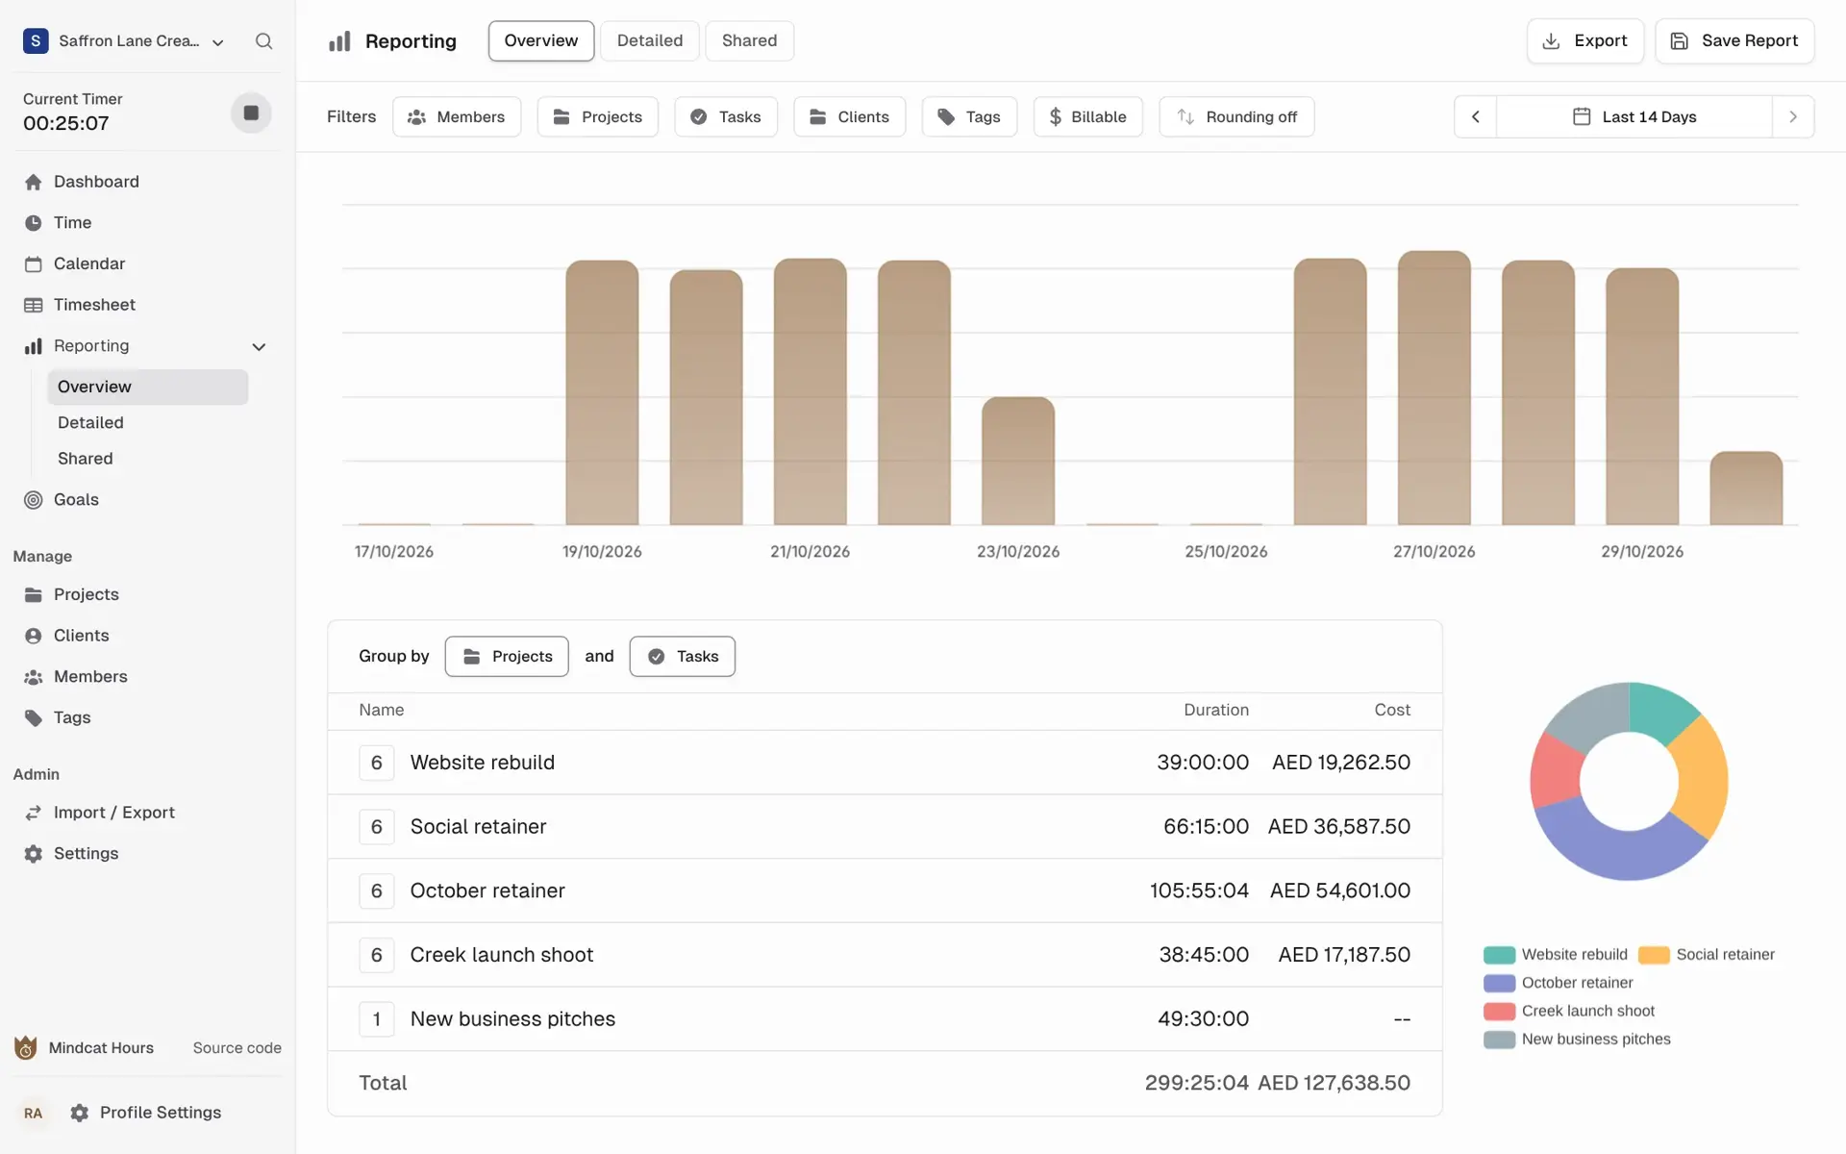Toggle the Rounding off option
The image size is (1846, 1154).
pyautogui.click(x=1236, y=116)
